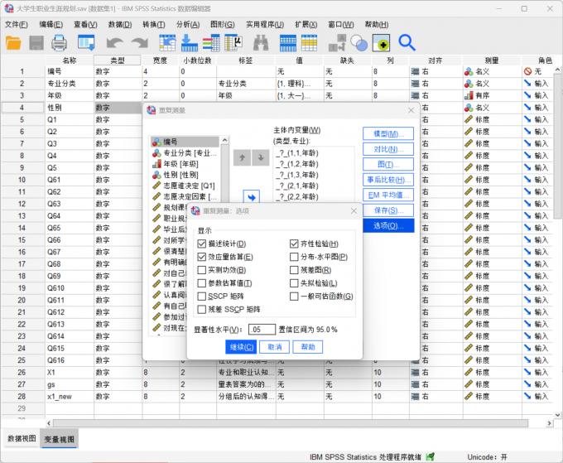Click the Print toolbar icon
The height and width of the screenshot is (463, 563).
[x=60, y=42]
